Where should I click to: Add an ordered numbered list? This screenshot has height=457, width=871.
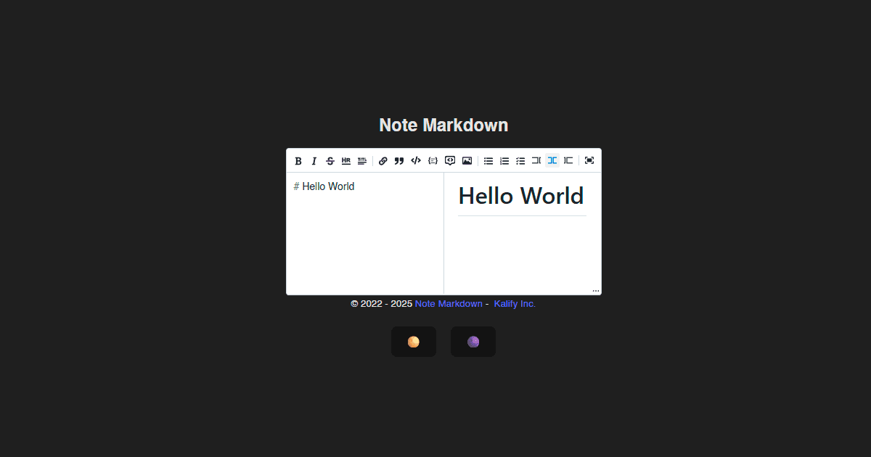point(504,161)
